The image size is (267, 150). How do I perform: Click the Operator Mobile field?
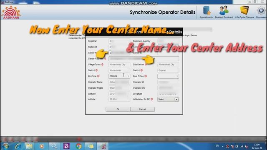119,88
